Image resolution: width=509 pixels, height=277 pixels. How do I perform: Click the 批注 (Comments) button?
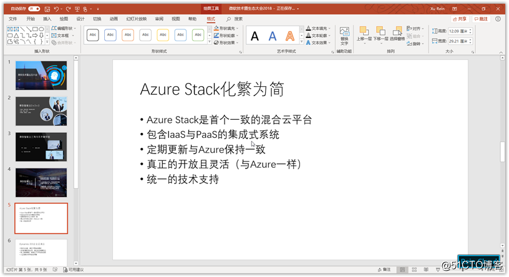[x=481, y=19]
